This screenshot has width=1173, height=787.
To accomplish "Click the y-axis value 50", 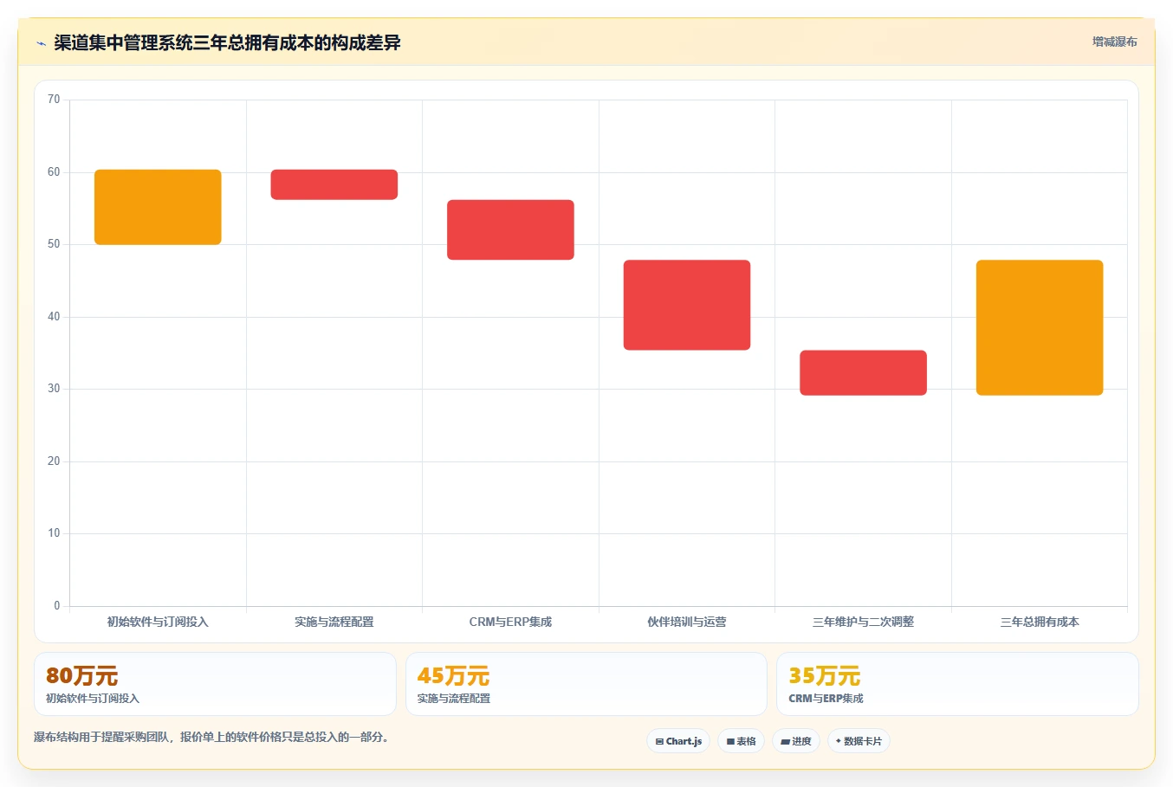I will [54, 244].
